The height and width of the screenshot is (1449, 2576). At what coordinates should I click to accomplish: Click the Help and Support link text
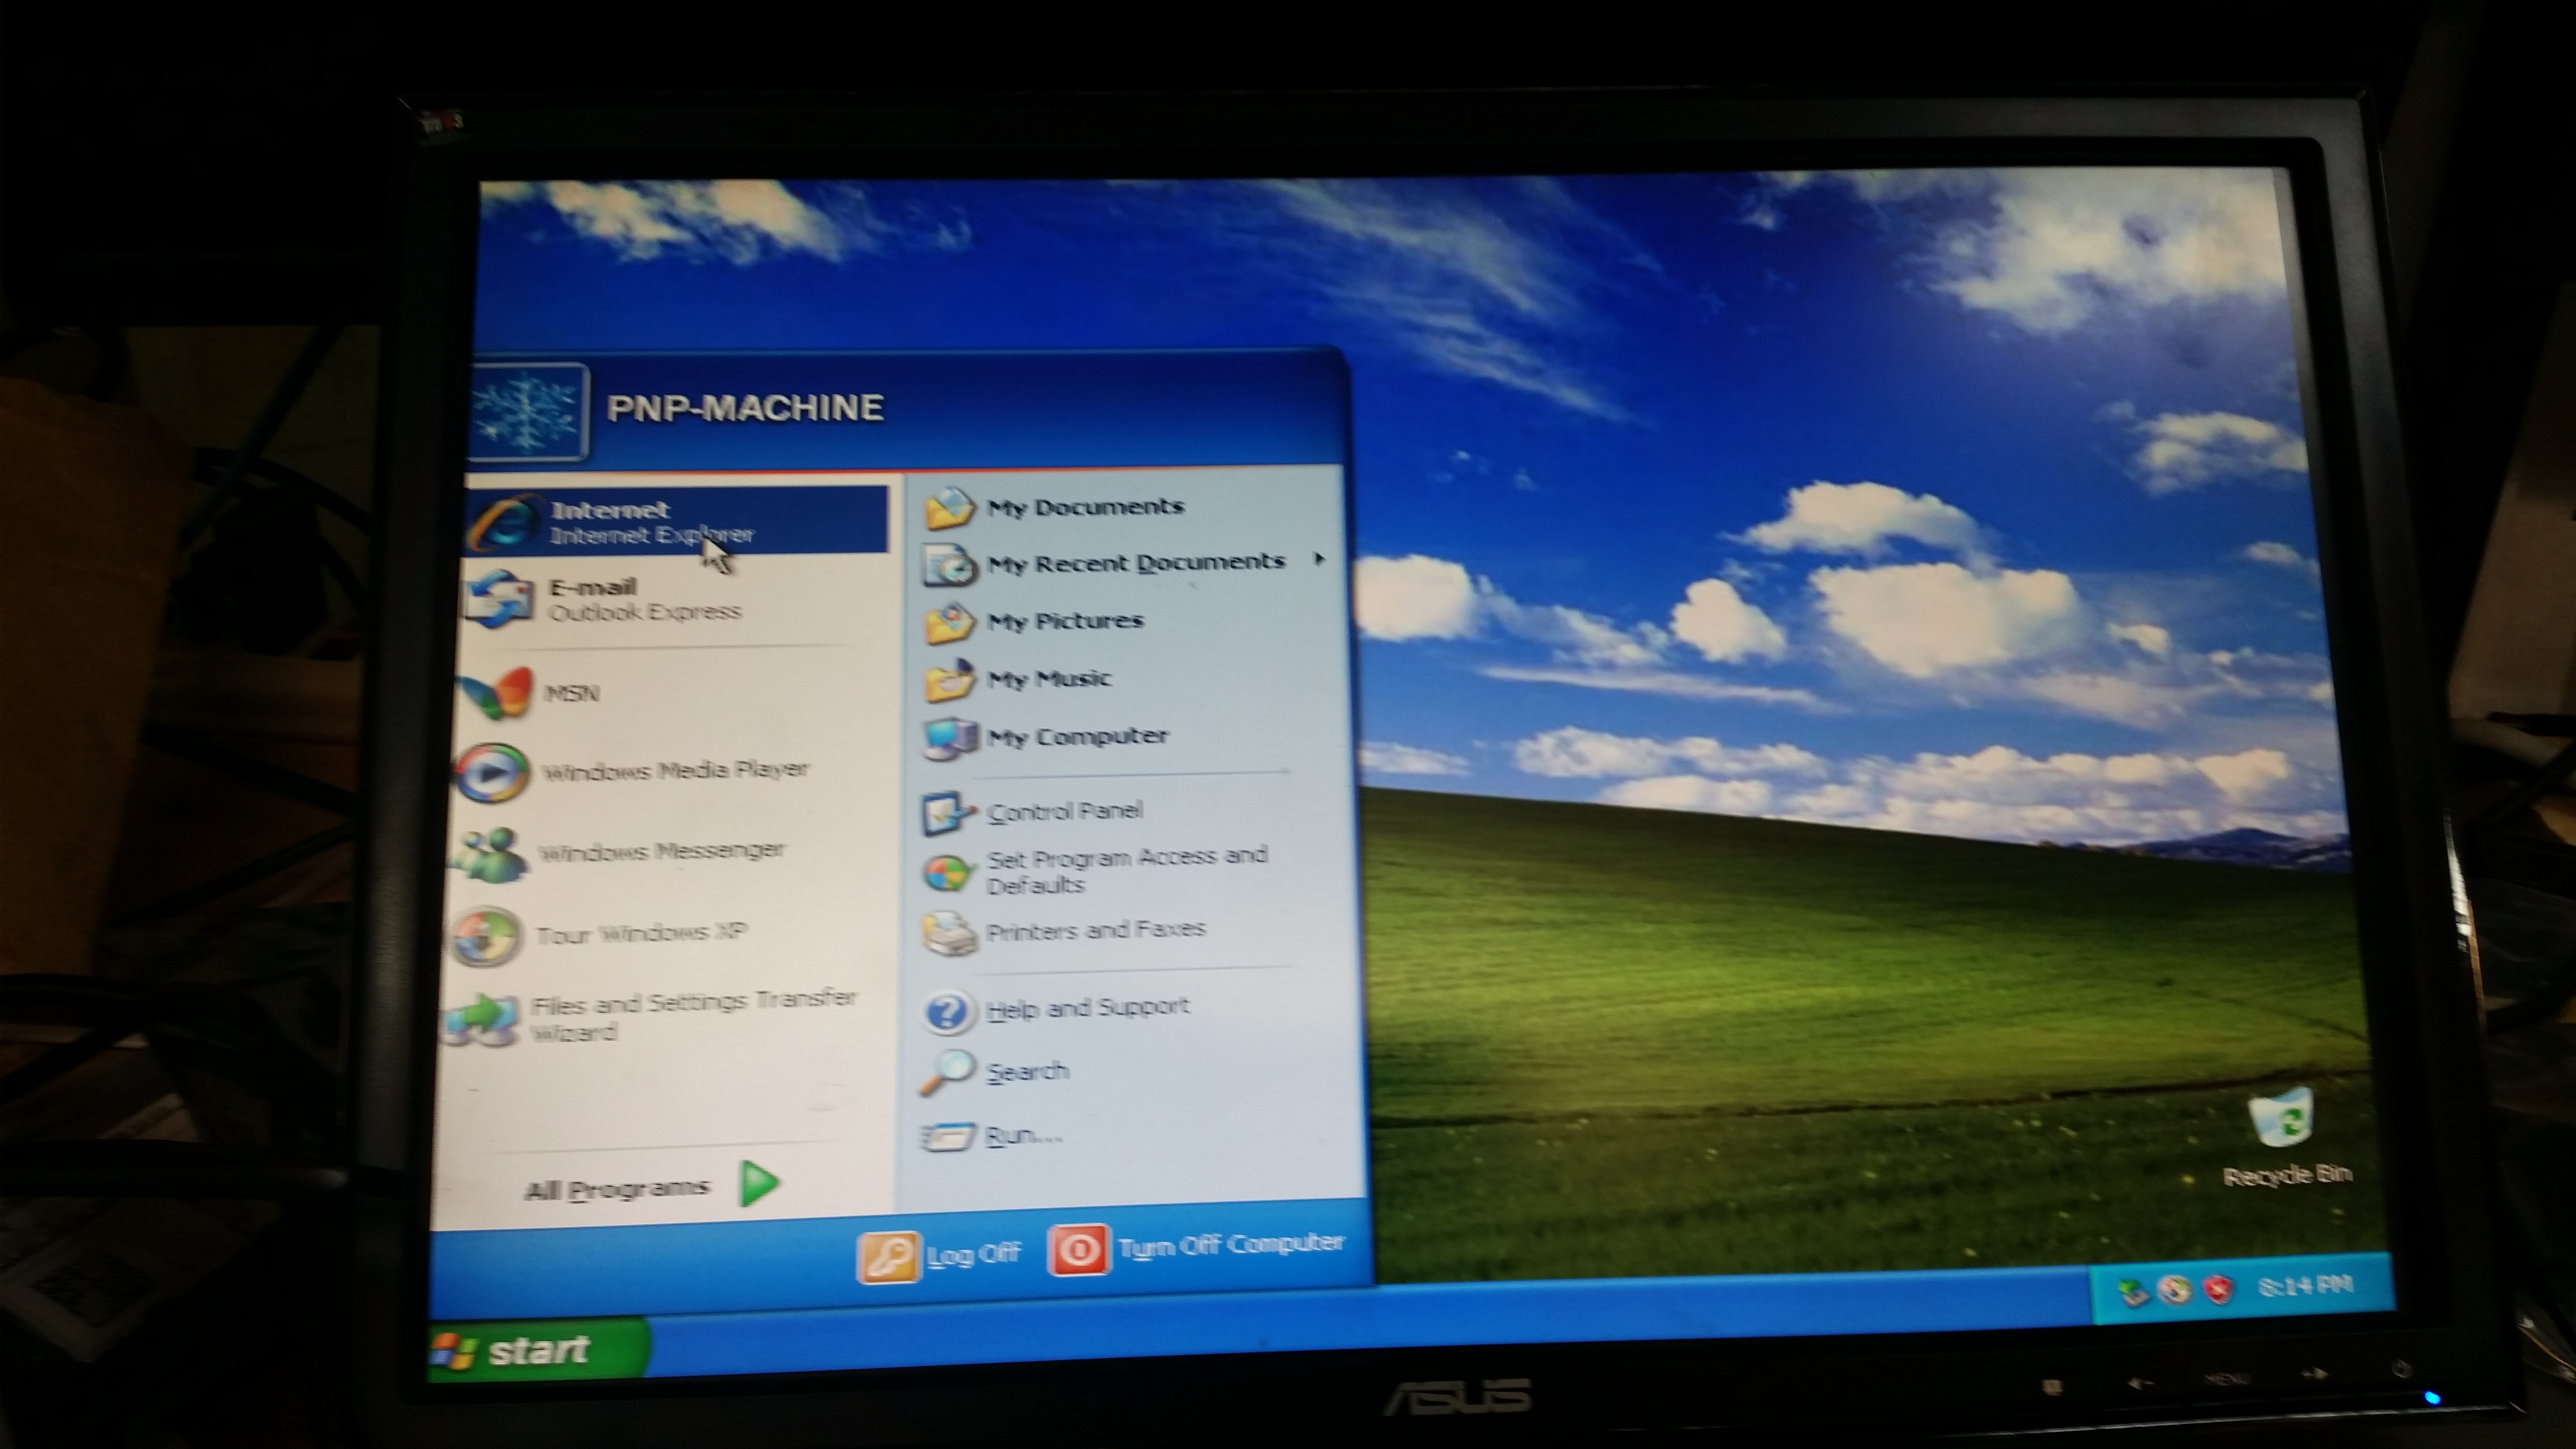1088,1008
